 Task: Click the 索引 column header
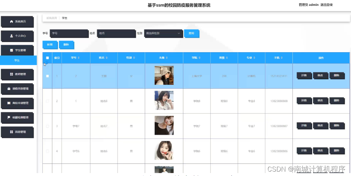coord(57,58)
